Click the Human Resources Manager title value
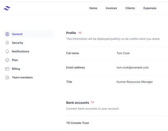Image resolution: width=168 pixels, height=131 pixels. pos(135,82)
